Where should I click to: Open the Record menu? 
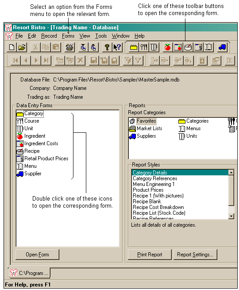[49, 36]
